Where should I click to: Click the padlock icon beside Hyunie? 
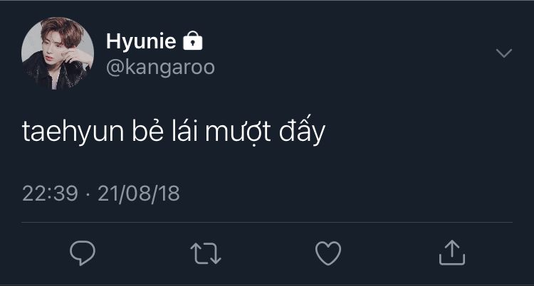193,42
